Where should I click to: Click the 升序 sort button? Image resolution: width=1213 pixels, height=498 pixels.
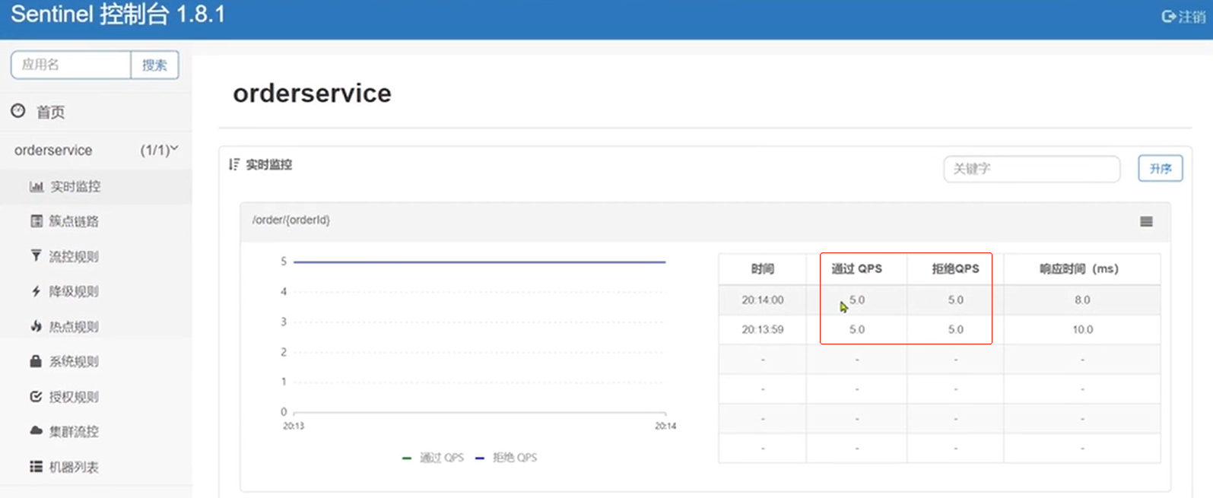(1160, 169)
